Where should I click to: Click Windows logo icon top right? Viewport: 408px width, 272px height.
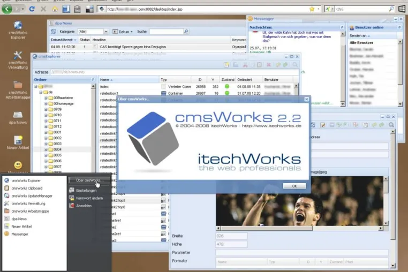coord(402,9)
